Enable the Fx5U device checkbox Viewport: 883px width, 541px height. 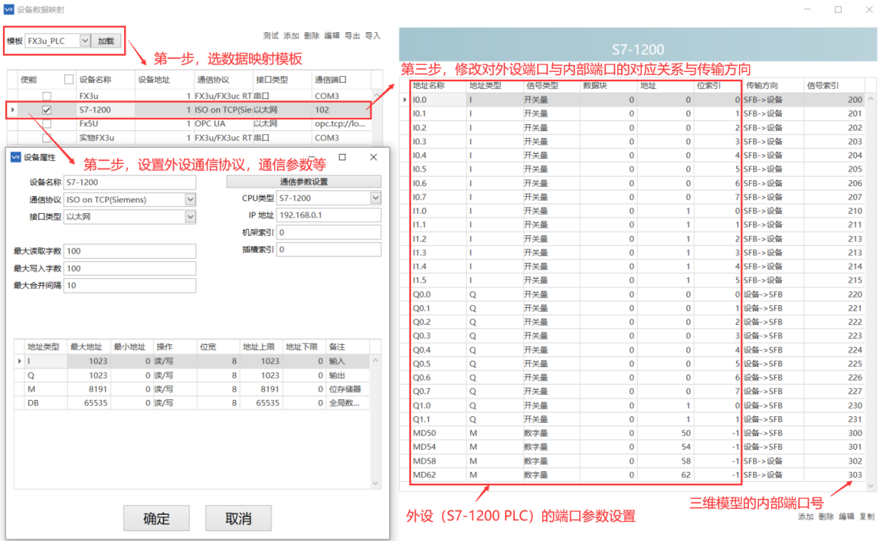point(46,124)
